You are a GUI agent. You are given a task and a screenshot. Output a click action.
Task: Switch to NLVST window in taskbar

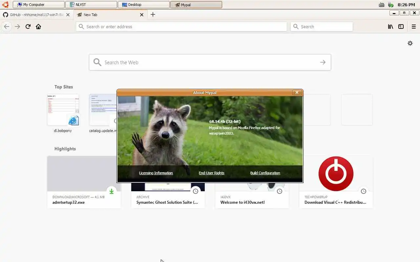tap(91, 5)
